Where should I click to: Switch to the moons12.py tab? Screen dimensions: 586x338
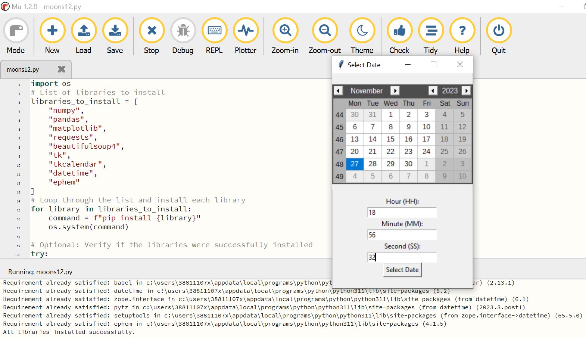(x=23, y=69)
